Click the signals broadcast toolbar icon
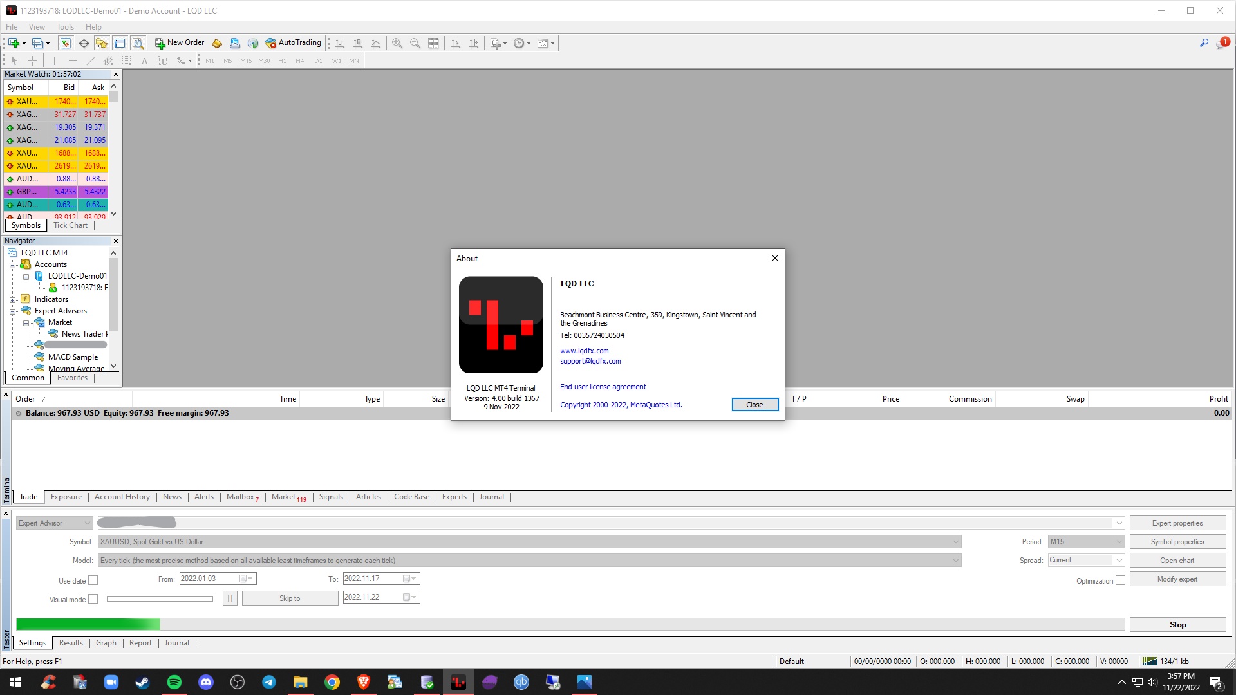 (253, 43)
